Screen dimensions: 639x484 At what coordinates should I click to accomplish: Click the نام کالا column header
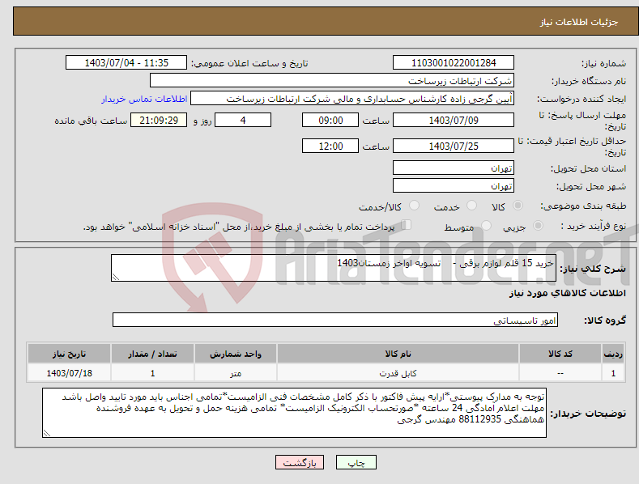click(398, 354)
